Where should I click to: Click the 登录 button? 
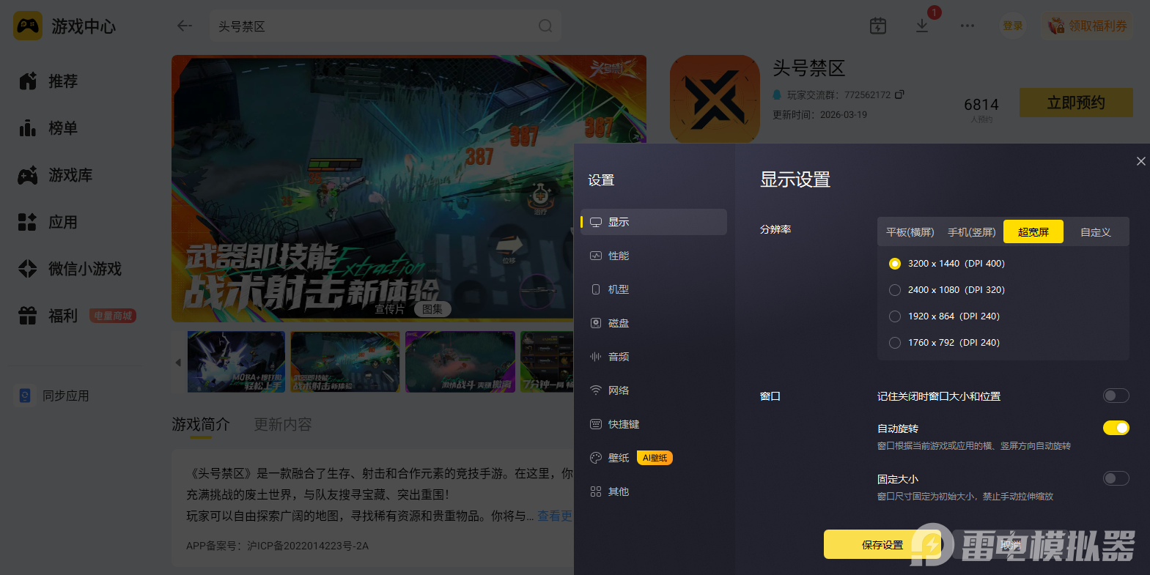pos(1013,26)
